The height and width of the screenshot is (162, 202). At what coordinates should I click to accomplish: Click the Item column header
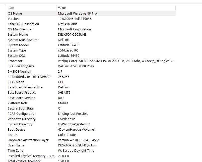click(32, 8)
